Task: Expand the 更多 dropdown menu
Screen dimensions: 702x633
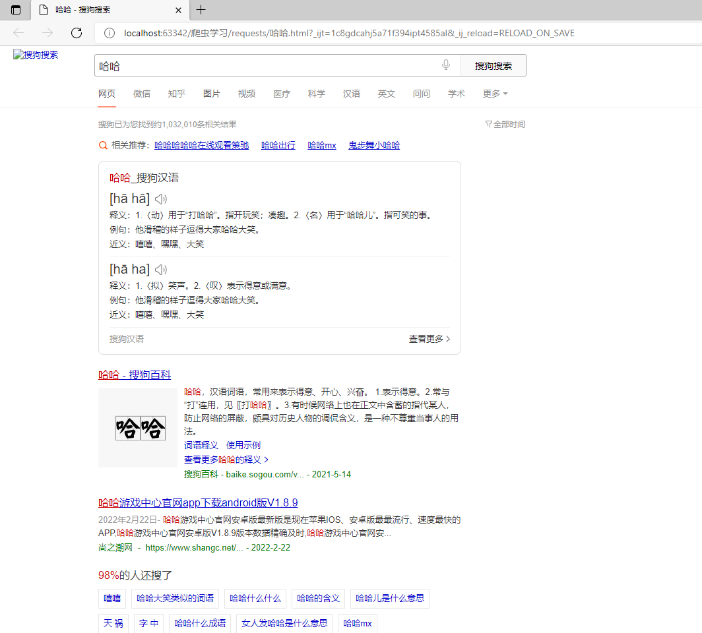Action: pos(495,94)
